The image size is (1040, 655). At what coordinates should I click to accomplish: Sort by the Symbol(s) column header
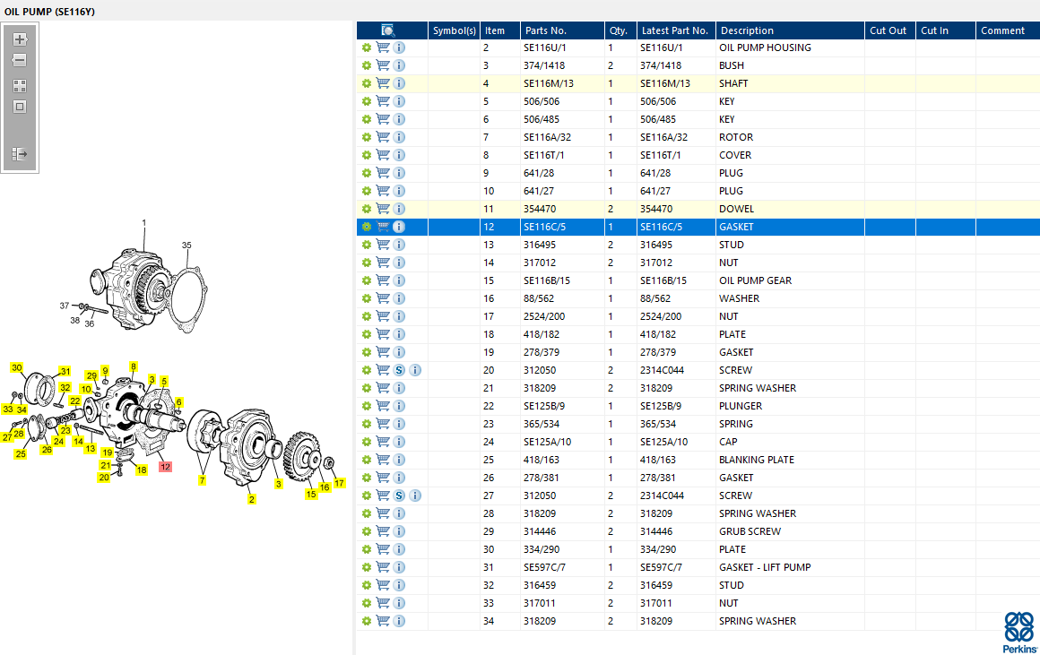454,30
